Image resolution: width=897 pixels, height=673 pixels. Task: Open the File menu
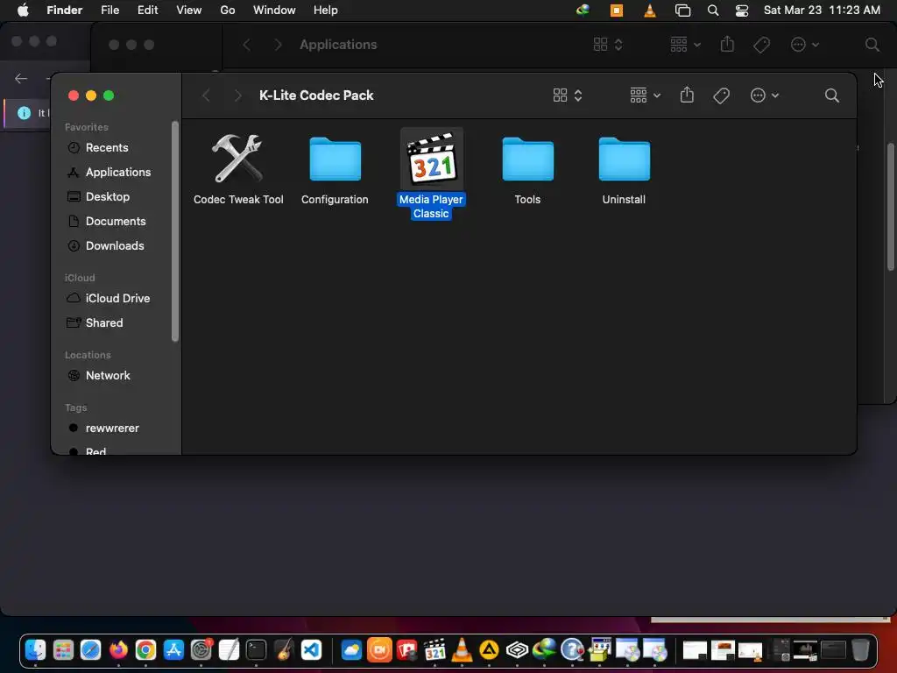click(109, 11)
